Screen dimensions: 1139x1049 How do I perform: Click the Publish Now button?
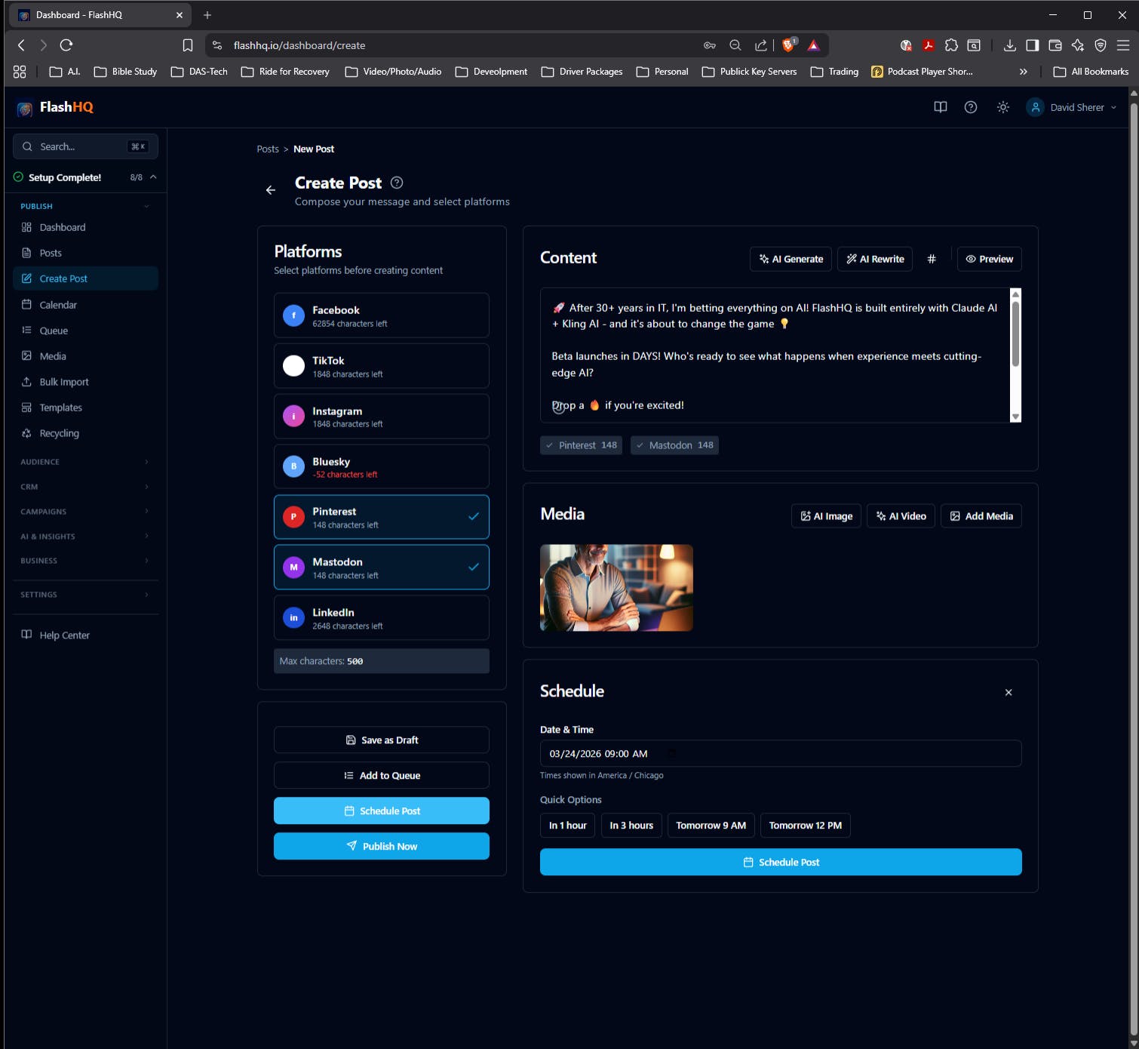click(381, 846)
